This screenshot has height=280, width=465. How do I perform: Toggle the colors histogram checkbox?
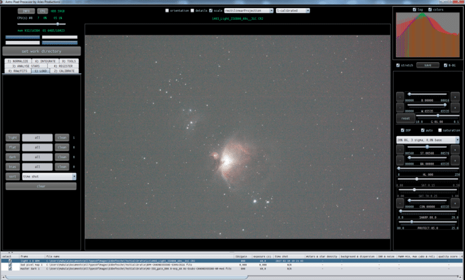pyautogui.click(x=430, y=9)
